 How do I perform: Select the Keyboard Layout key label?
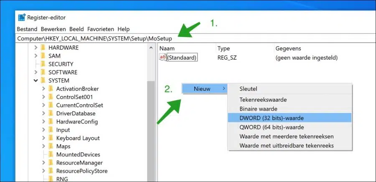78,138
